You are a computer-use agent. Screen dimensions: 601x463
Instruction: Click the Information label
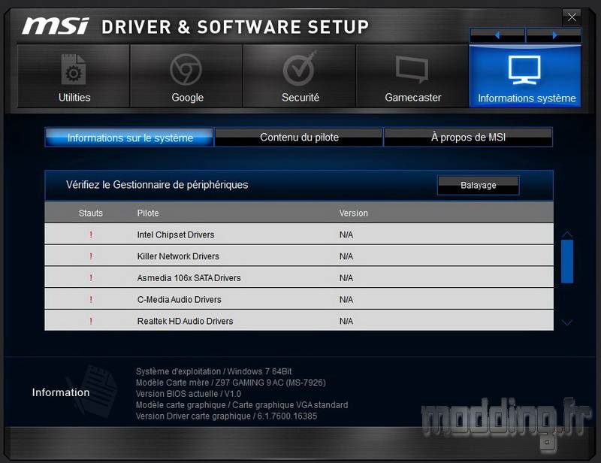[61, 392]
